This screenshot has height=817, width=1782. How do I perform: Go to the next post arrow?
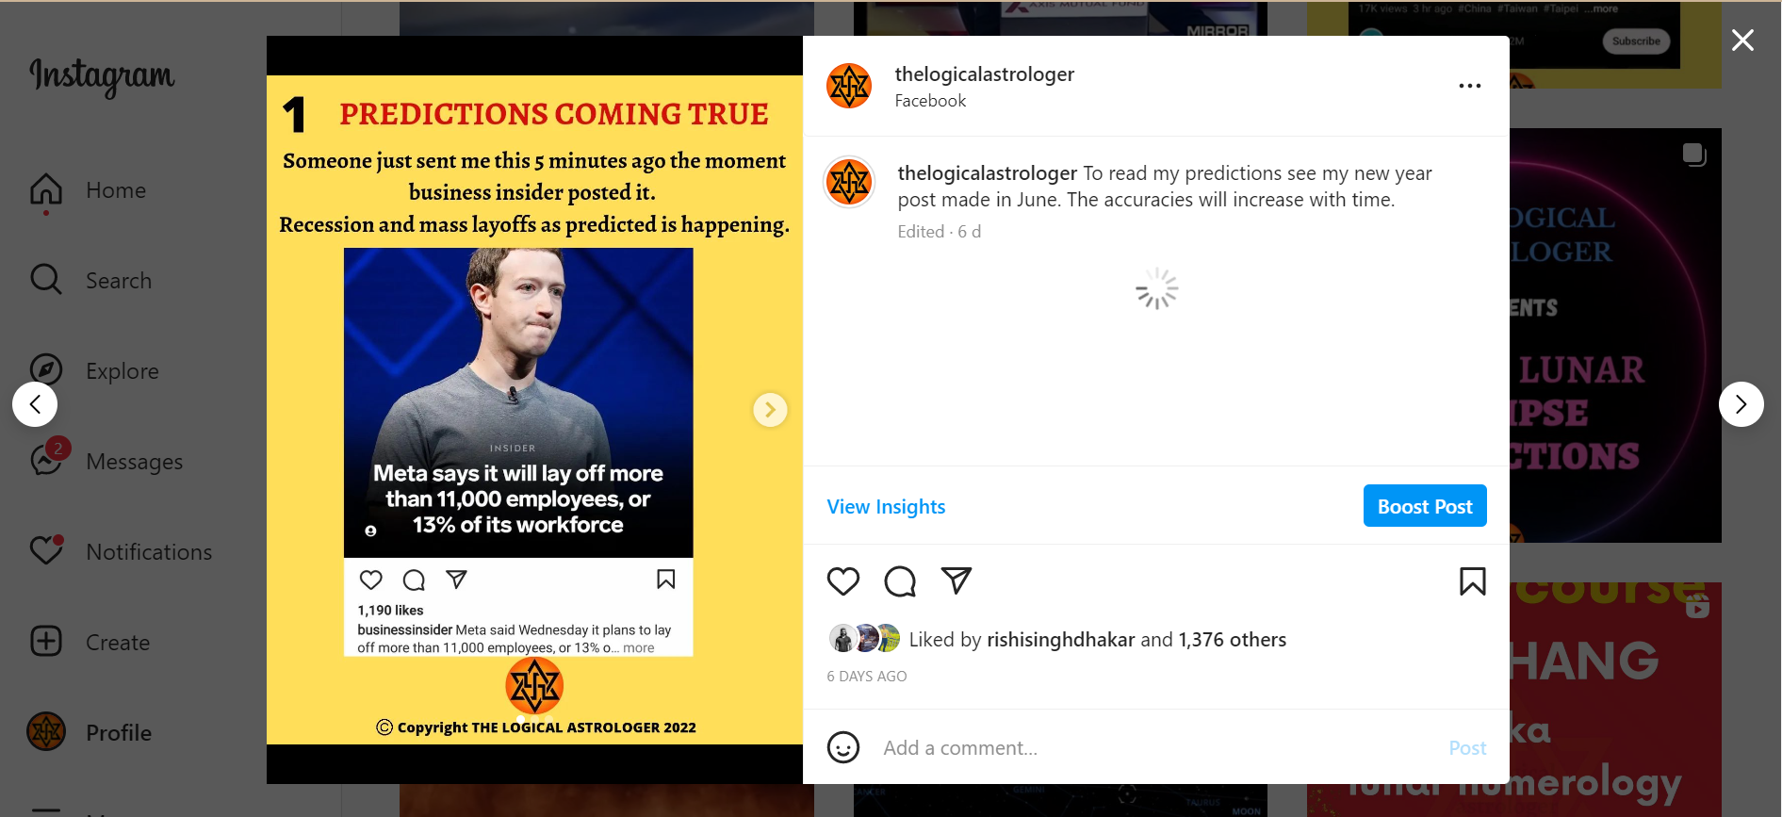(x=1741, y=404)
